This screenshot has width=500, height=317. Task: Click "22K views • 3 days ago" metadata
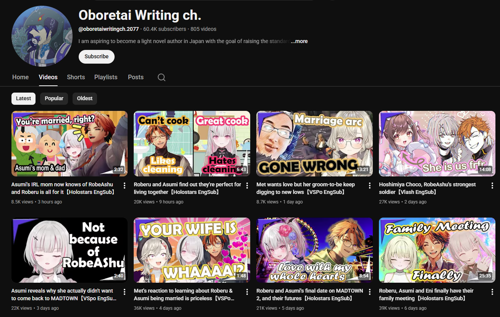click(x=35, y=308)
